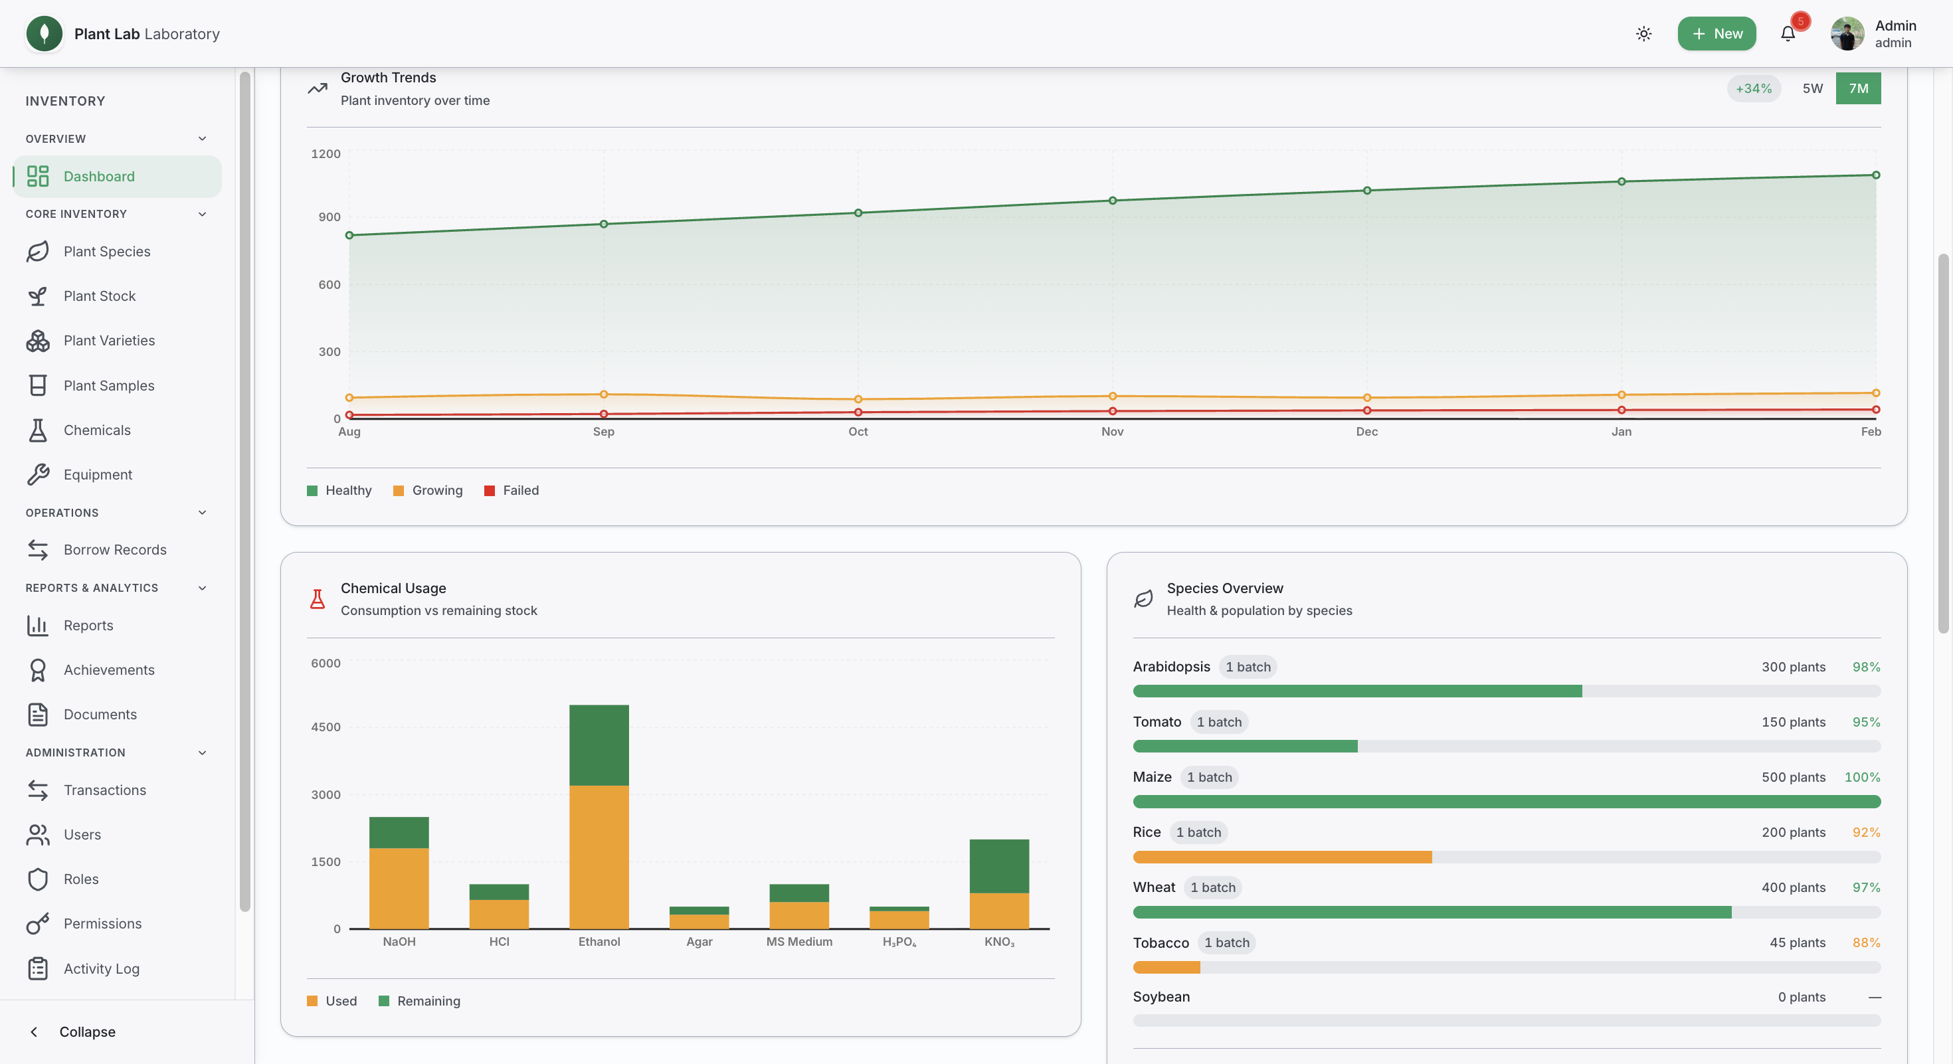Image resolution: width=1953 pixels, height=1064 pixels.
Task: Click the Maize population progress bar
Action: point(1506,801)
